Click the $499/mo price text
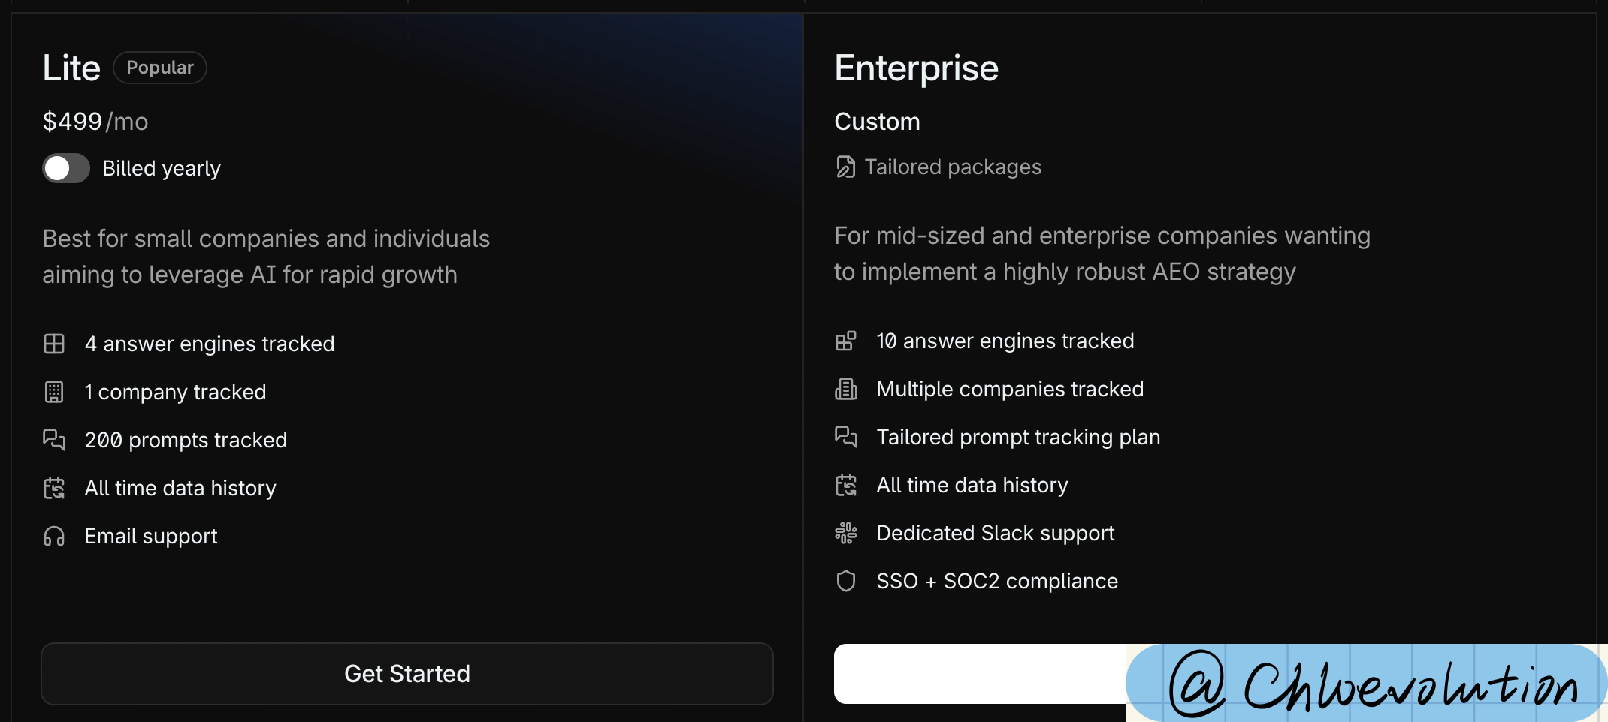Screen dimensions: 1608x722 click(95, 122)
